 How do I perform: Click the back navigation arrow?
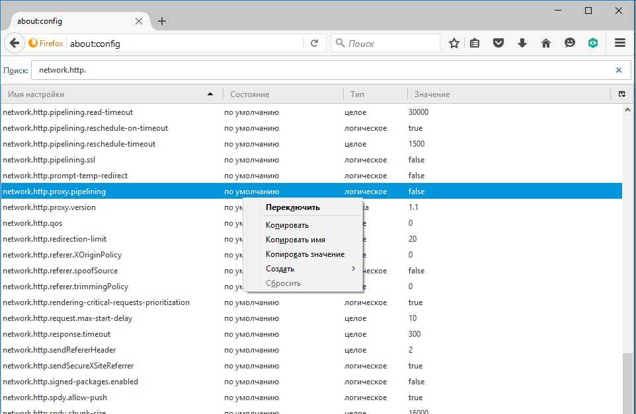[15, 44]
